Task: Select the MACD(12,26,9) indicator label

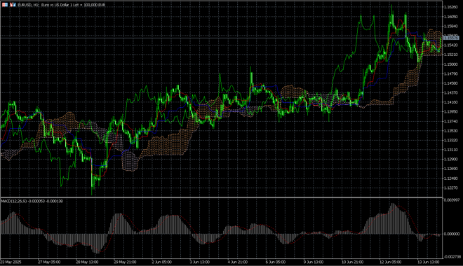Action: point(32,201)
